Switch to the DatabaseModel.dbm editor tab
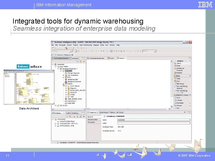 coord(97,58)
